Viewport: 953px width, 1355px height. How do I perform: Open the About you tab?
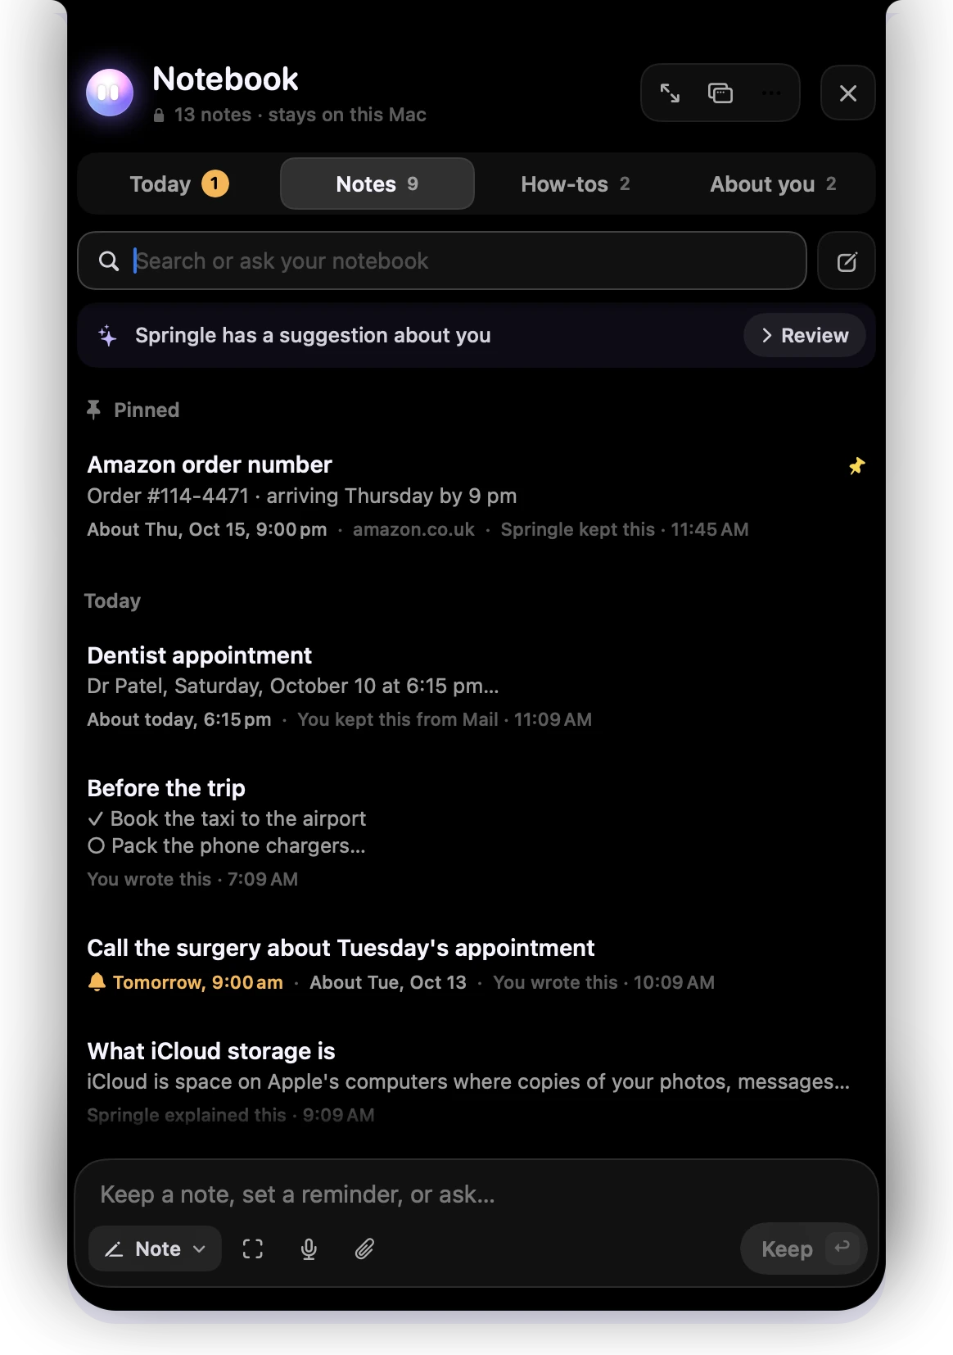(773, 184)
